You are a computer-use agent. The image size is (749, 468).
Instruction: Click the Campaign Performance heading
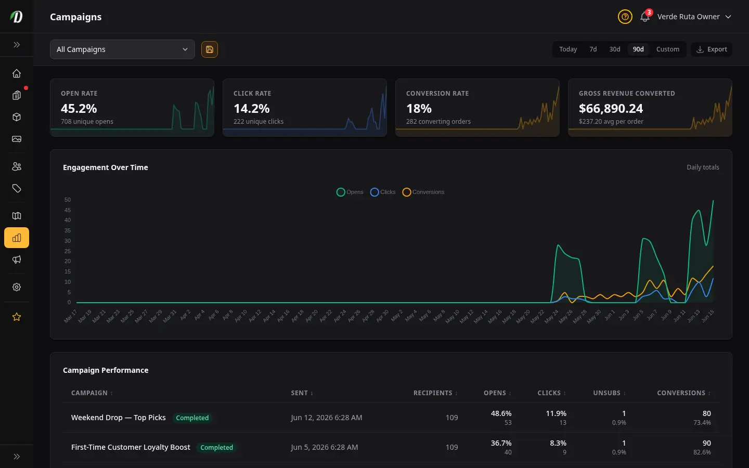[x=106, y=370]
